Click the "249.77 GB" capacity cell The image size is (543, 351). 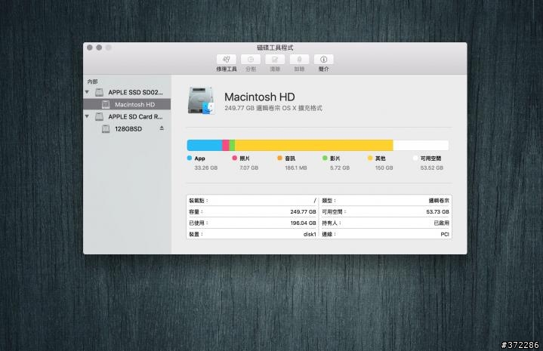(303, 211)
